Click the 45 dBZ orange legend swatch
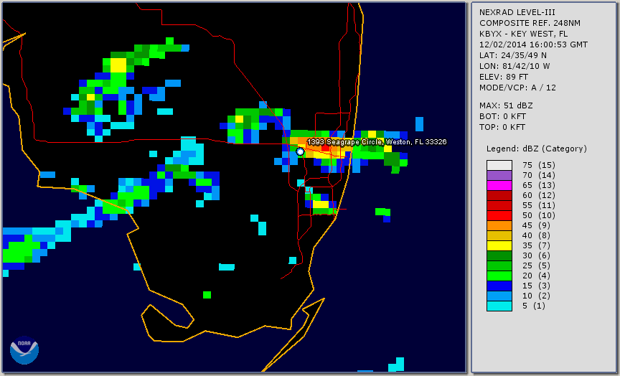The height and width of the screenshot is (376, 620). pos(499,225)
